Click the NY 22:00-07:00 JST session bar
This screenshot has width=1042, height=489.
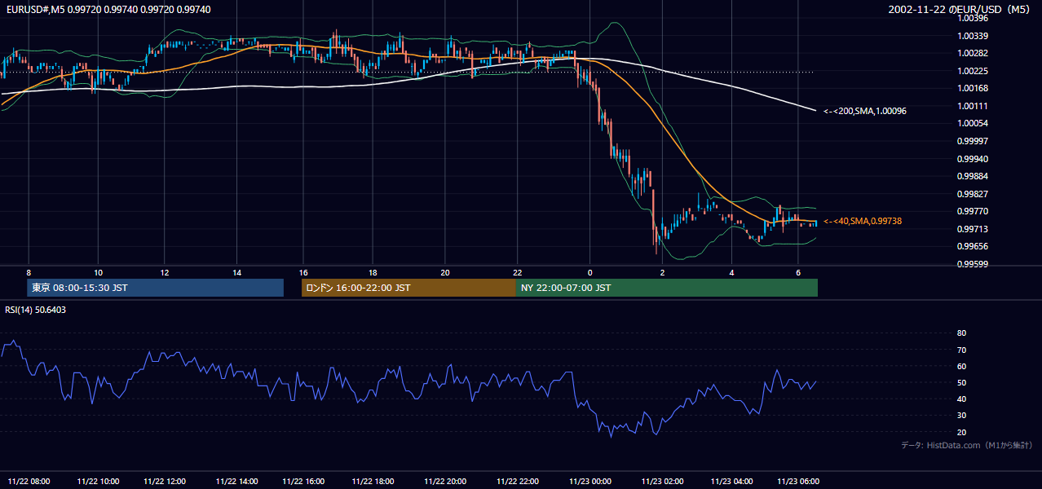(666, 288)
